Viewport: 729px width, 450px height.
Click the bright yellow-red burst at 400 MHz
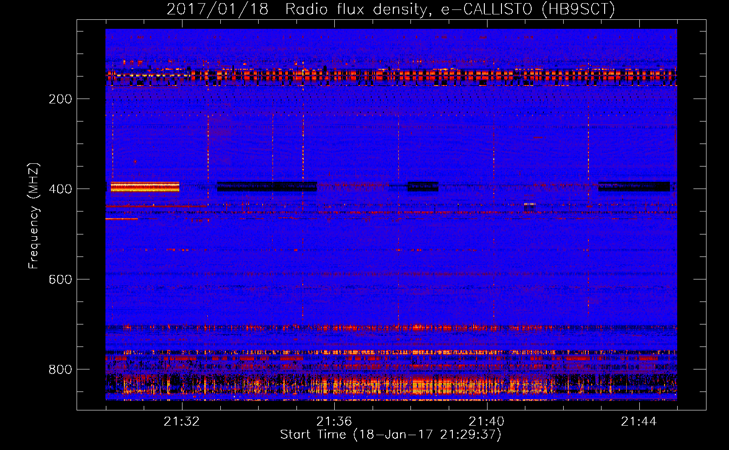click(145, 187)
